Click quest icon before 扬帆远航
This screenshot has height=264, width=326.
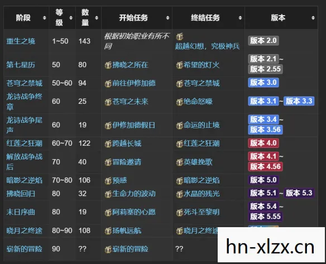coord(108,231)
